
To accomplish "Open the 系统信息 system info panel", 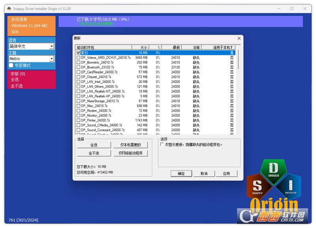I will point(32,26).
